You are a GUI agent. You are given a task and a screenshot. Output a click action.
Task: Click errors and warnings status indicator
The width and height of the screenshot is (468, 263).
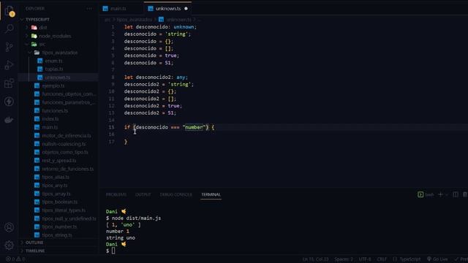click(x=15, y=259)
